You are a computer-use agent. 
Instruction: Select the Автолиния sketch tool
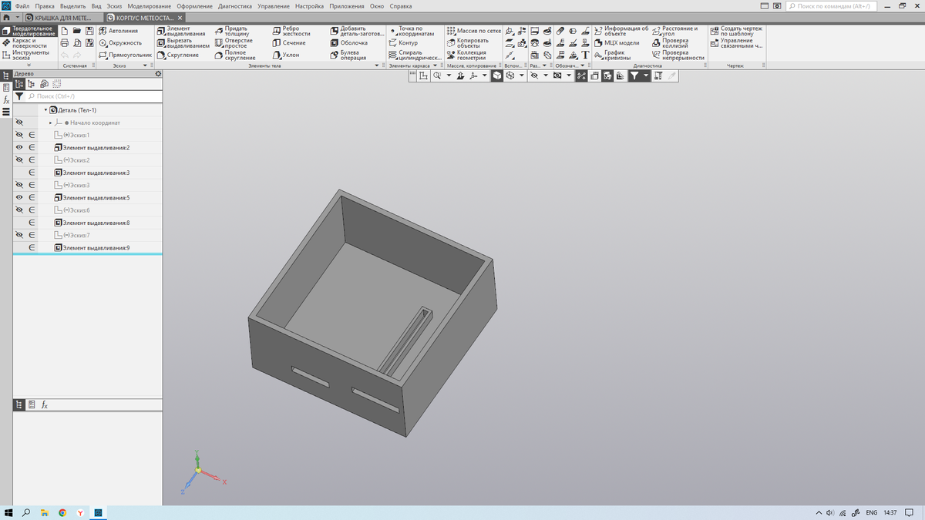(119, 31)
